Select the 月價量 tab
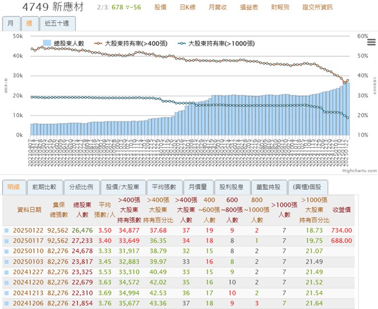Screen dimensions: 378x309 point(198,187)
